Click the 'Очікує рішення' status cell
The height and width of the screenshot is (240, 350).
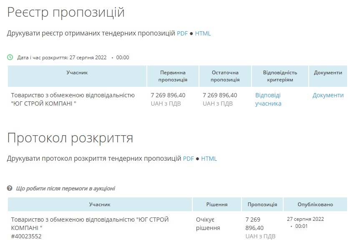pos(208,224)
